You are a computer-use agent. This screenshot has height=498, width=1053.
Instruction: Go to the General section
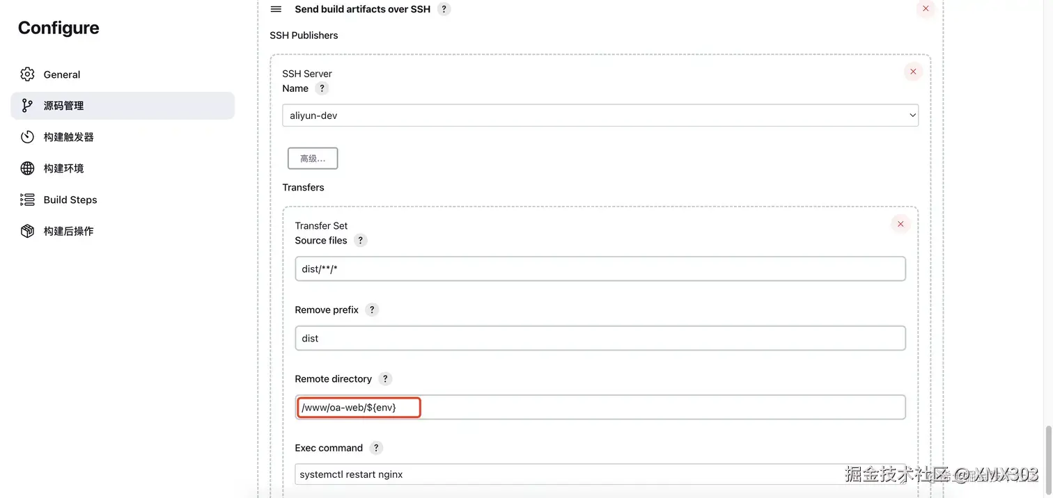62,74
